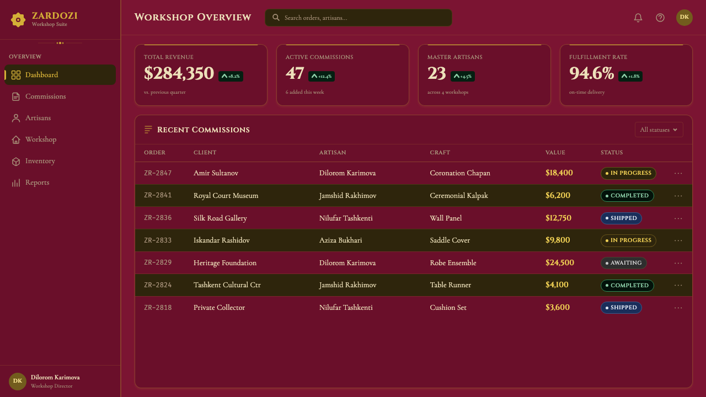The image size is (706, 397).
Task: Click the Completed badge on ZR-2841
Action: 627,196
